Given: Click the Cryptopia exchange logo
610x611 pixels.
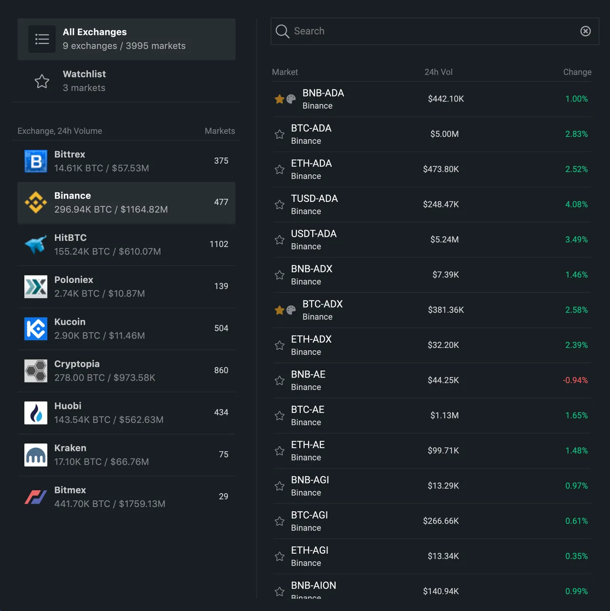Looking at the screenshot, I should [36, 371].
